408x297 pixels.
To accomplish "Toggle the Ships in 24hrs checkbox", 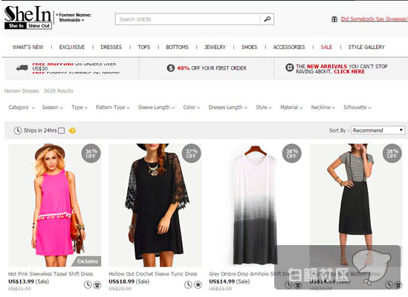I will click(62, 131).
